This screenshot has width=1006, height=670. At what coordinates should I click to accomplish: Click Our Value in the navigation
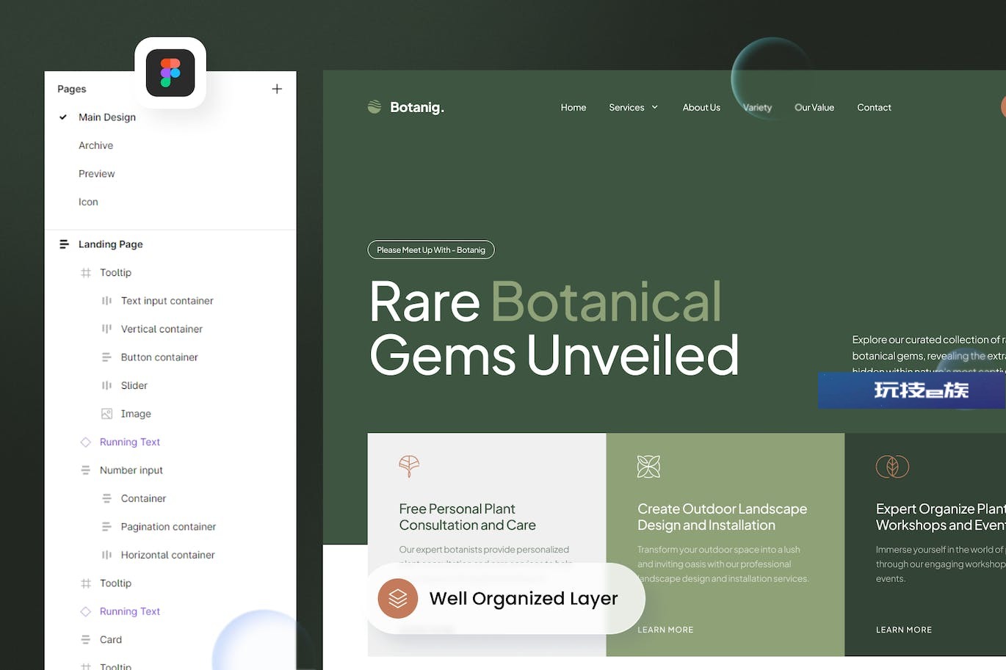click(814, 107)
